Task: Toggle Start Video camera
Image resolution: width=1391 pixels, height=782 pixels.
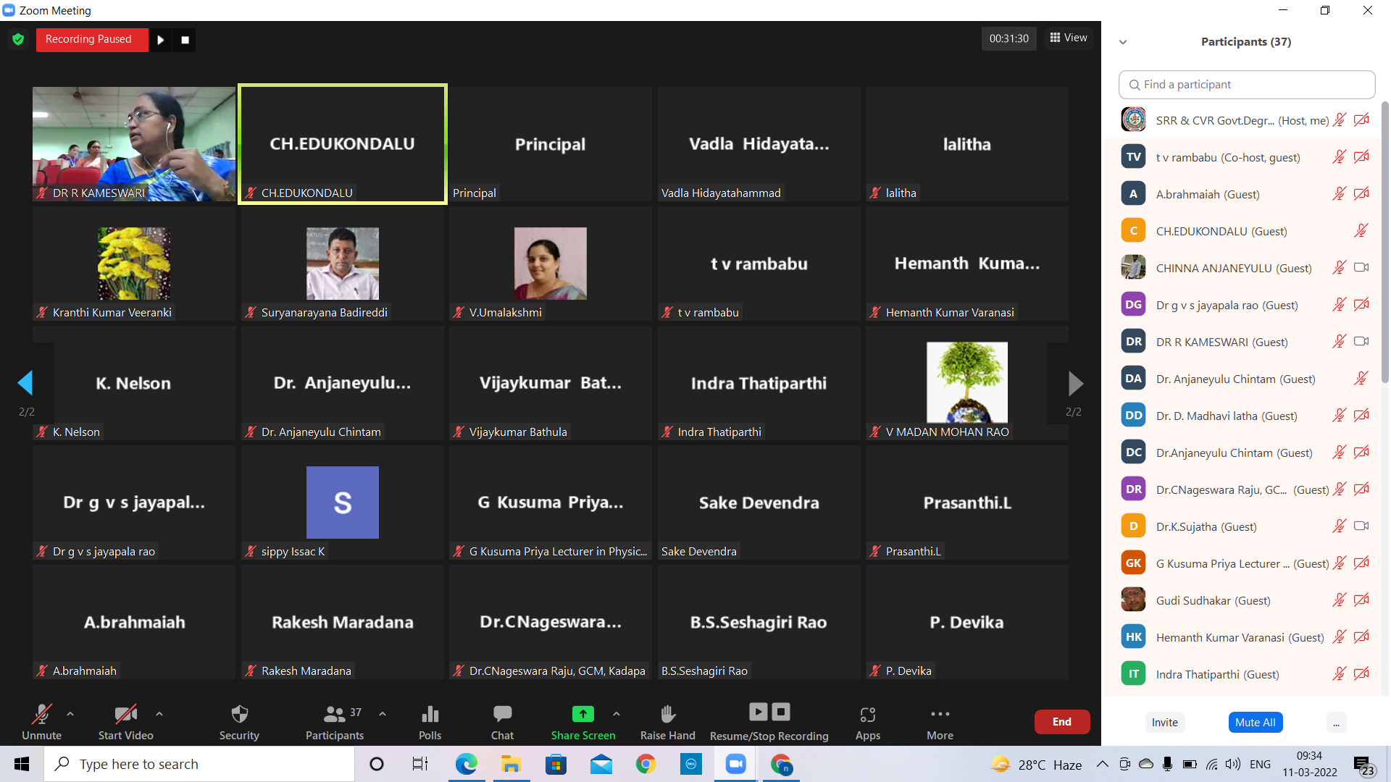Action: pyautogui.click(x=125, y=715)
